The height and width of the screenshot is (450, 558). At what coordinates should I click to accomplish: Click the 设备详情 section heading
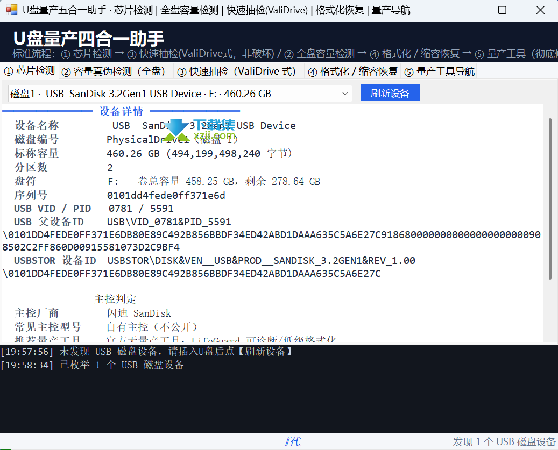tap(122, 111)
